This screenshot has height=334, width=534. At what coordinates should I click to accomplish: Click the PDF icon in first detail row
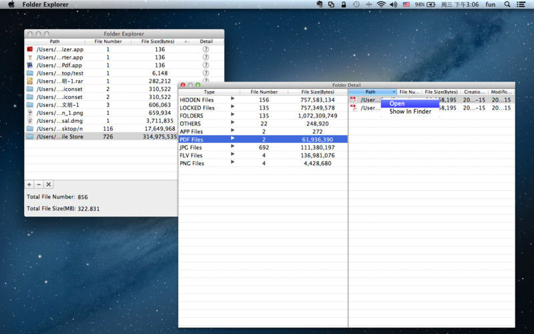click(354, 100)
